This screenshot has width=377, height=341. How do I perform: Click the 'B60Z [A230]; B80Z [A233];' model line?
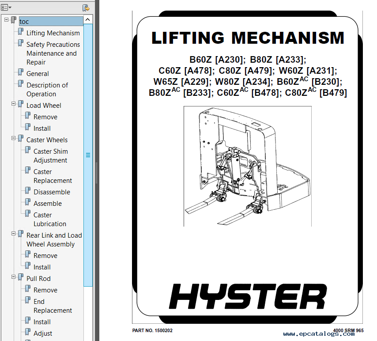pos(248,60)
